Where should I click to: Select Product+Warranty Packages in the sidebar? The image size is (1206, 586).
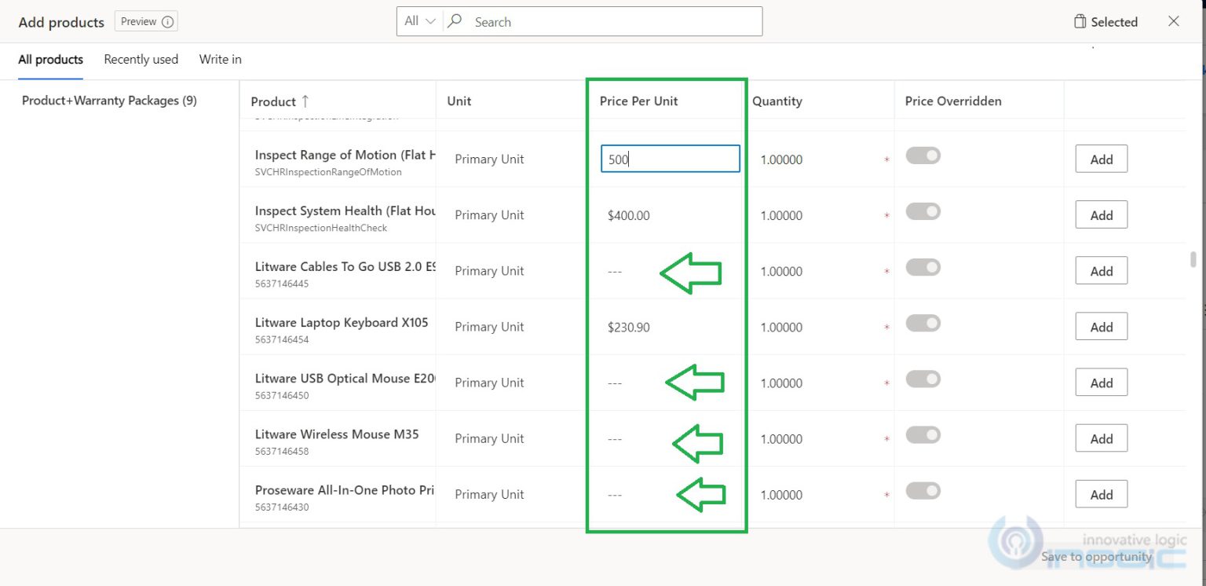(x=110, y=101)
